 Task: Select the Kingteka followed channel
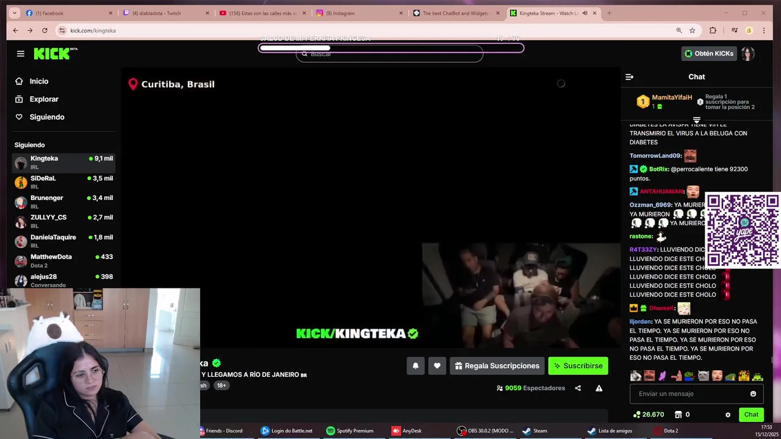tap(63, 162)
